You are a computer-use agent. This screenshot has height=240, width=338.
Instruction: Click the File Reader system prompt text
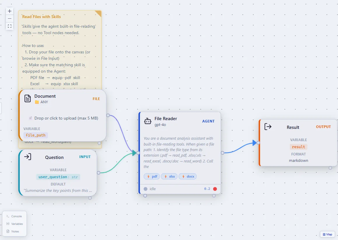(179, 153)
